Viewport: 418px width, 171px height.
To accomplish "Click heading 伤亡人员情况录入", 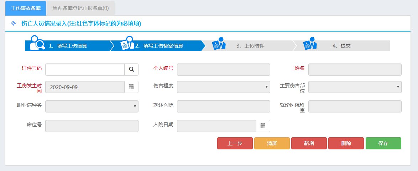I will coord(44,24).
